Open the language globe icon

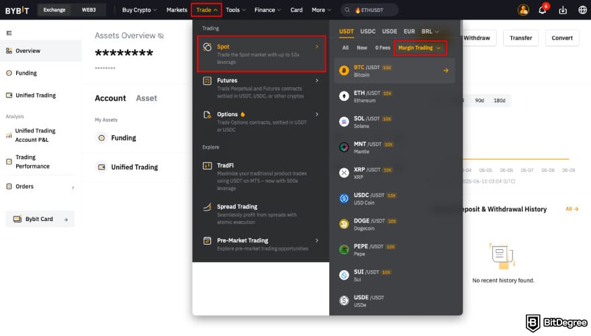[x=582, y=10]
